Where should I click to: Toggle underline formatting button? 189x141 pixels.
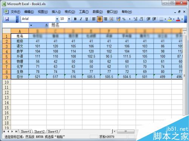coord(87,19)
